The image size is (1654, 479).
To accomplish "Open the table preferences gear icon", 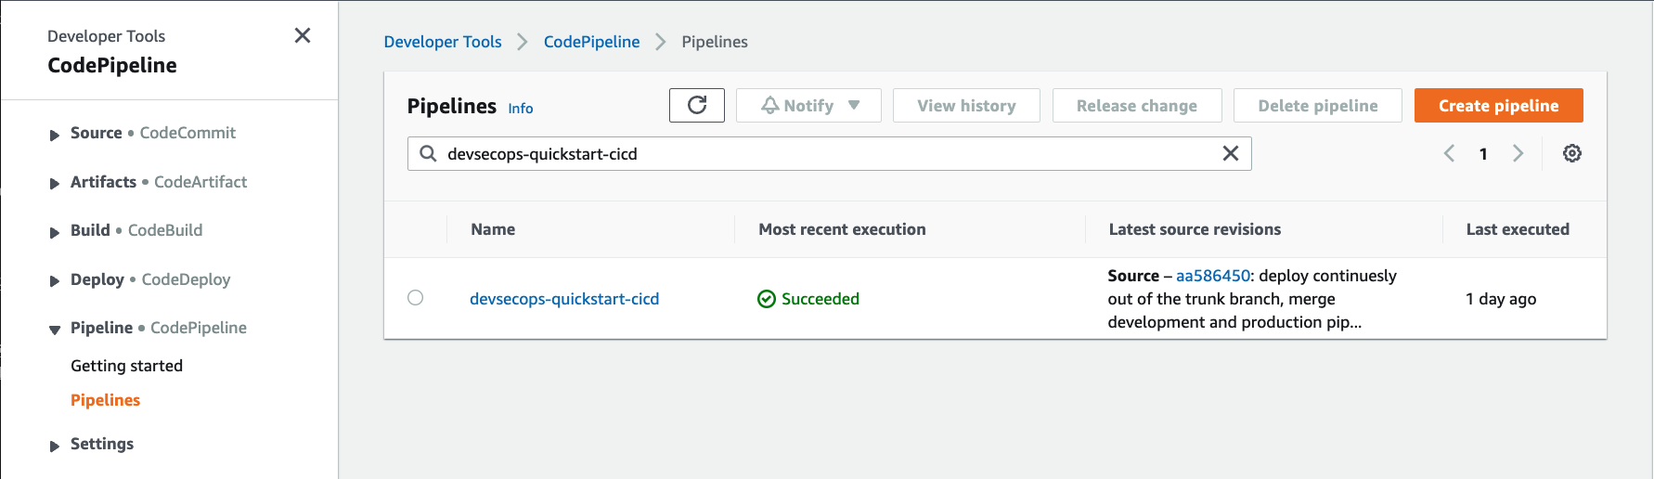I will click(x=1571, y=153).
